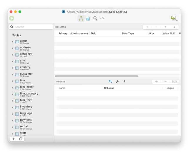Open the more options ellipsis button

(x=21, y=139)
